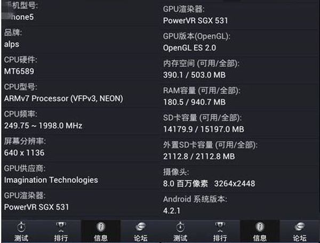The height and width of the screenshot is (243, 320).
Task: Open the trophy 排行 icon in right screenshot
Action: 220,231
